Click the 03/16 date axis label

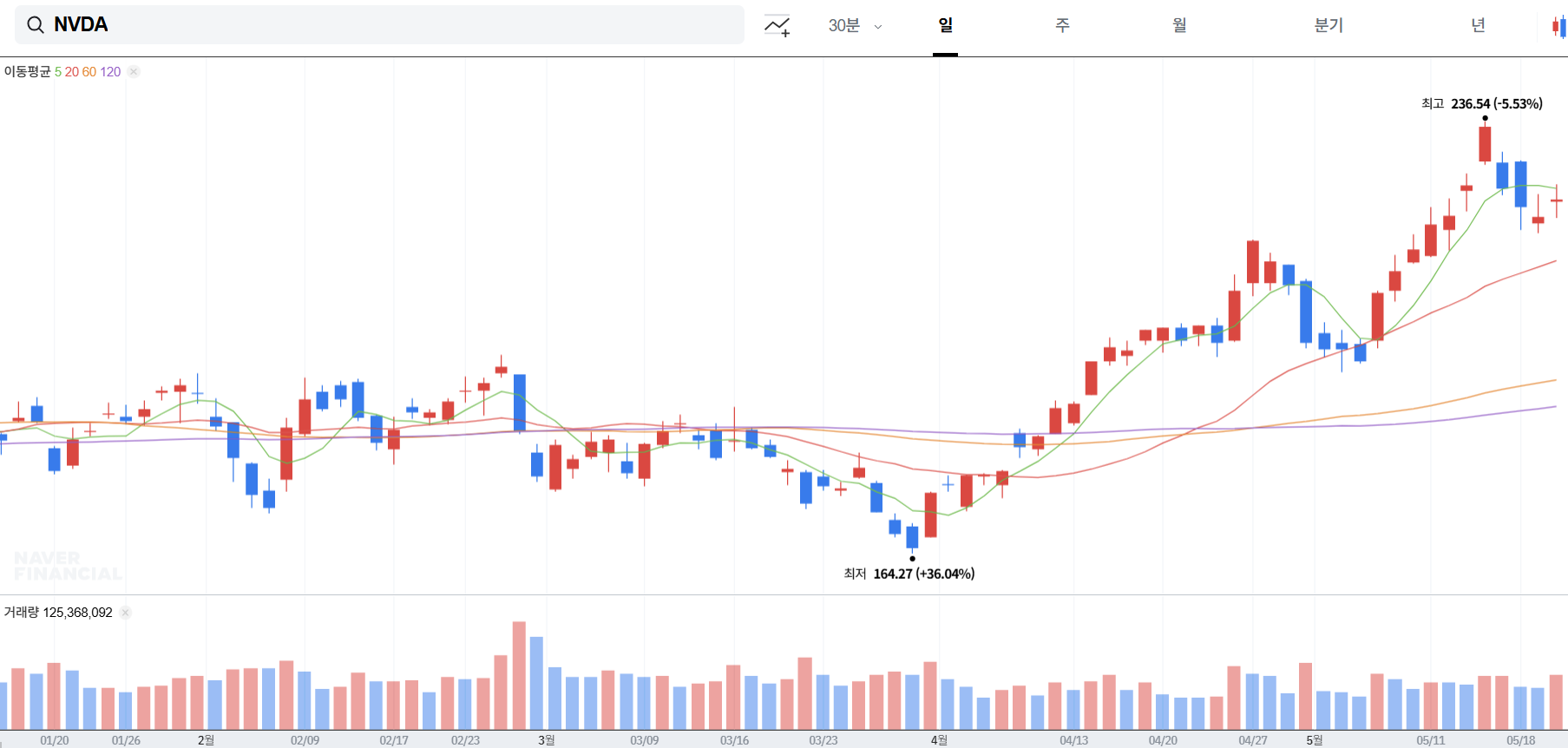coord(734,740)
